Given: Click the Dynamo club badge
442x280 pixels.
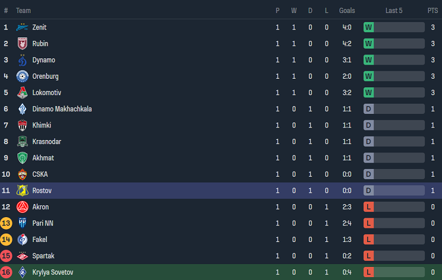Looking at the screenshot, I should coord(23,60).
